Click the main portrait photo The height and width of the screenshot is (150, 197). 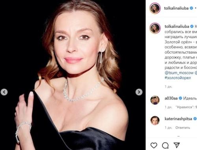coord(73,75)
